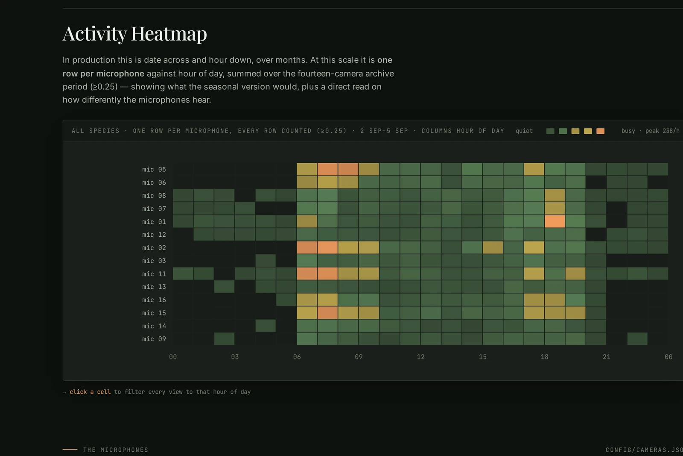Choose mic 07 cell at hour 18
The width and height of the screenshot is (683, 456).
click(555, 209)
